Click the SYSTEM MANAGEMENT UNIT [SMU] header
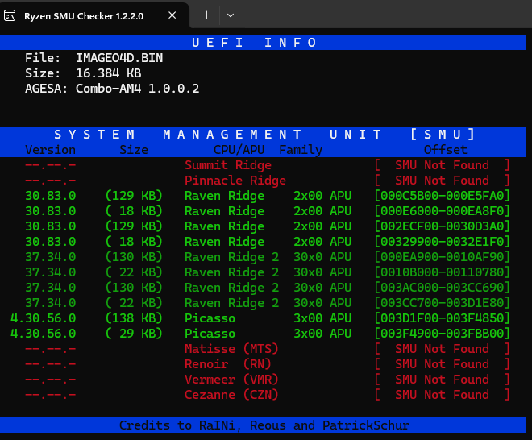532x440 pixels. pos(264,135)
